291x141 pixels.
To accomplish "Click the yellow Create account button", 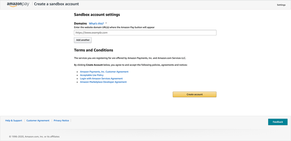I will (194, 94).
